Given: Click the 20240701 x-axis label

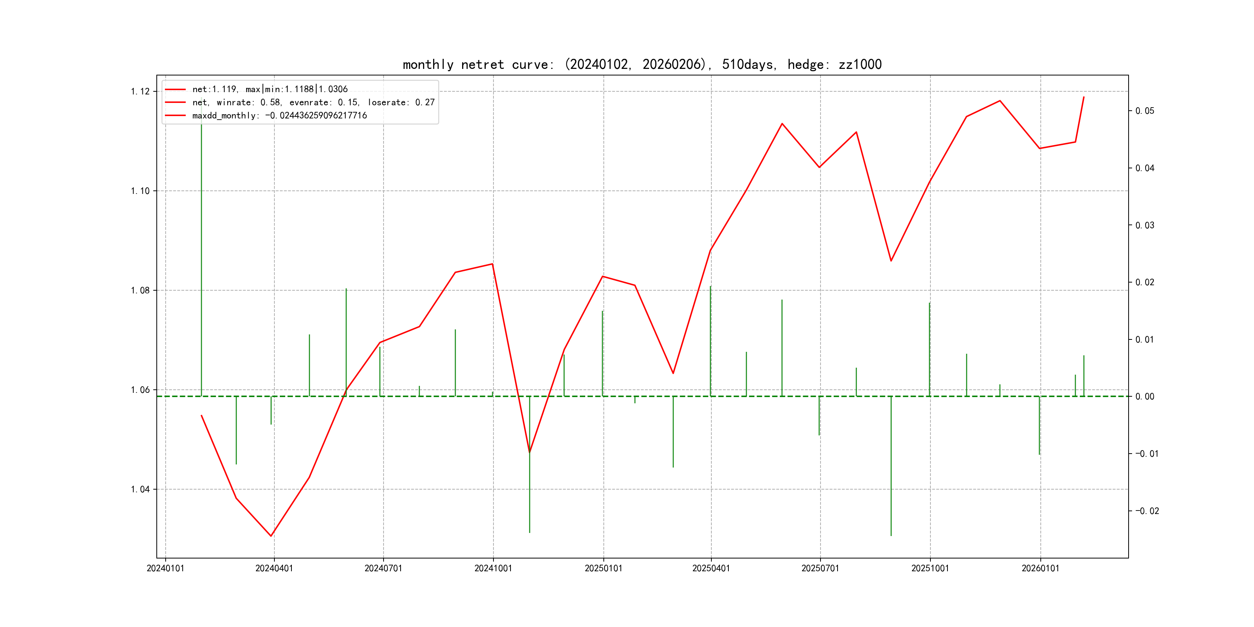Looking at the screenshot, I should (x=383, y=568).
